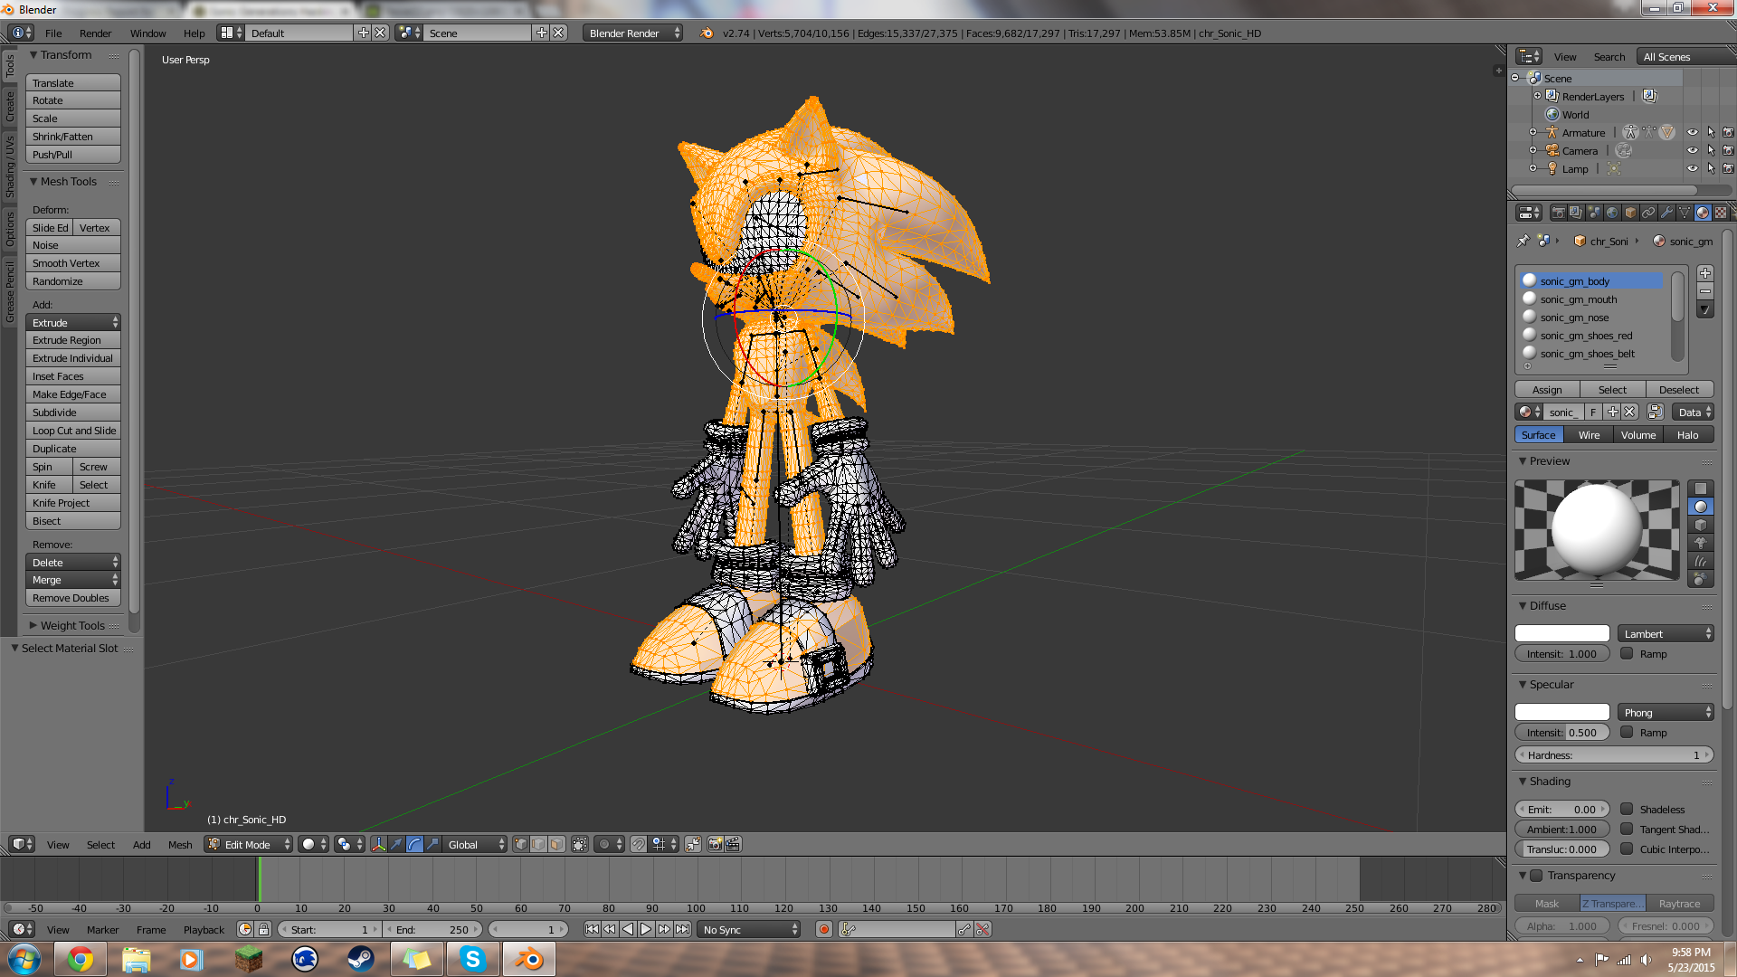
Task: Click the Subdivide button
Action: point(73,412)
